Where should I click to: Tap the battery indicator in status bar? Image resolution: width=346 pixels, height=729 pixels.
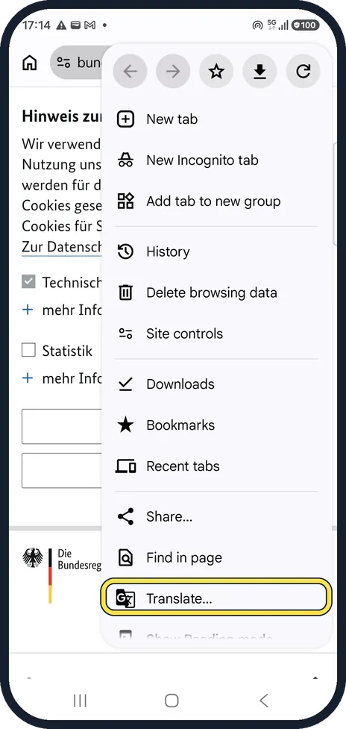tap(305, 25)
